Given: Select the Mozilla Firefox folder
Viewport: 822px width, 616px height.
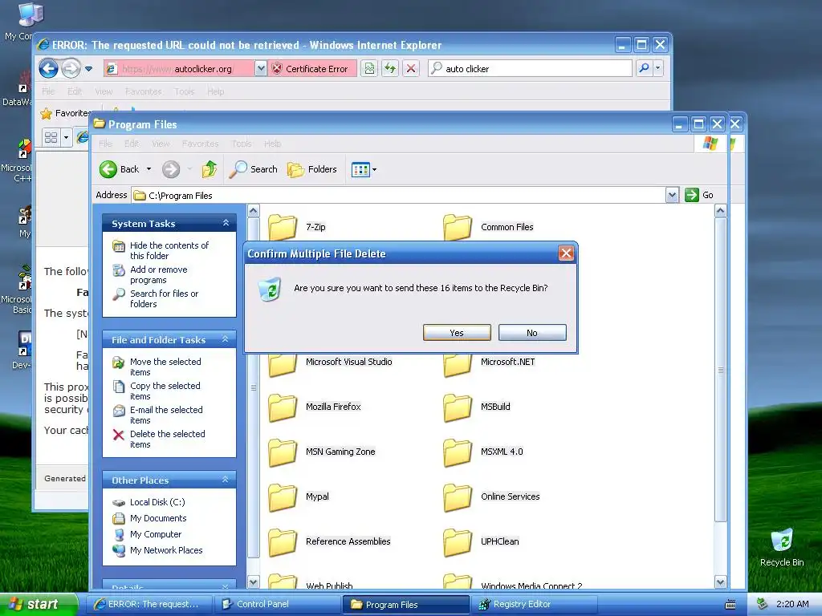Looking at the screenshot, I should 283,407.
